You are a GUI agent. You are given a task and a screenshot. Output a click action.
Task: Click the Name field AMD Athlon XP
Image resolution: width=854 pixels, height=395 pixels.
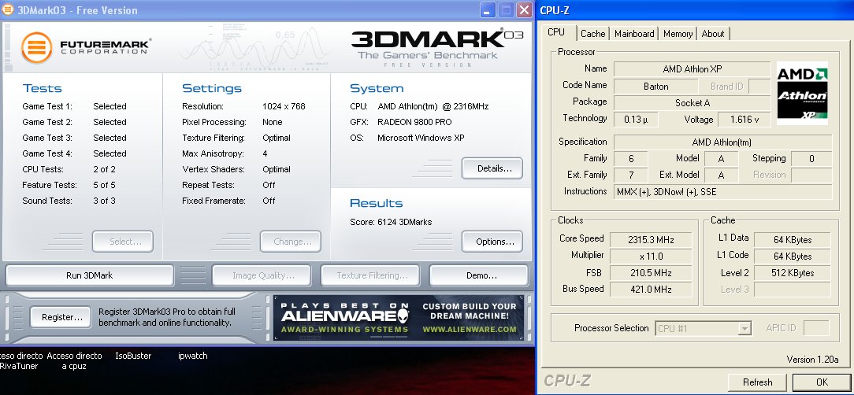692,69
